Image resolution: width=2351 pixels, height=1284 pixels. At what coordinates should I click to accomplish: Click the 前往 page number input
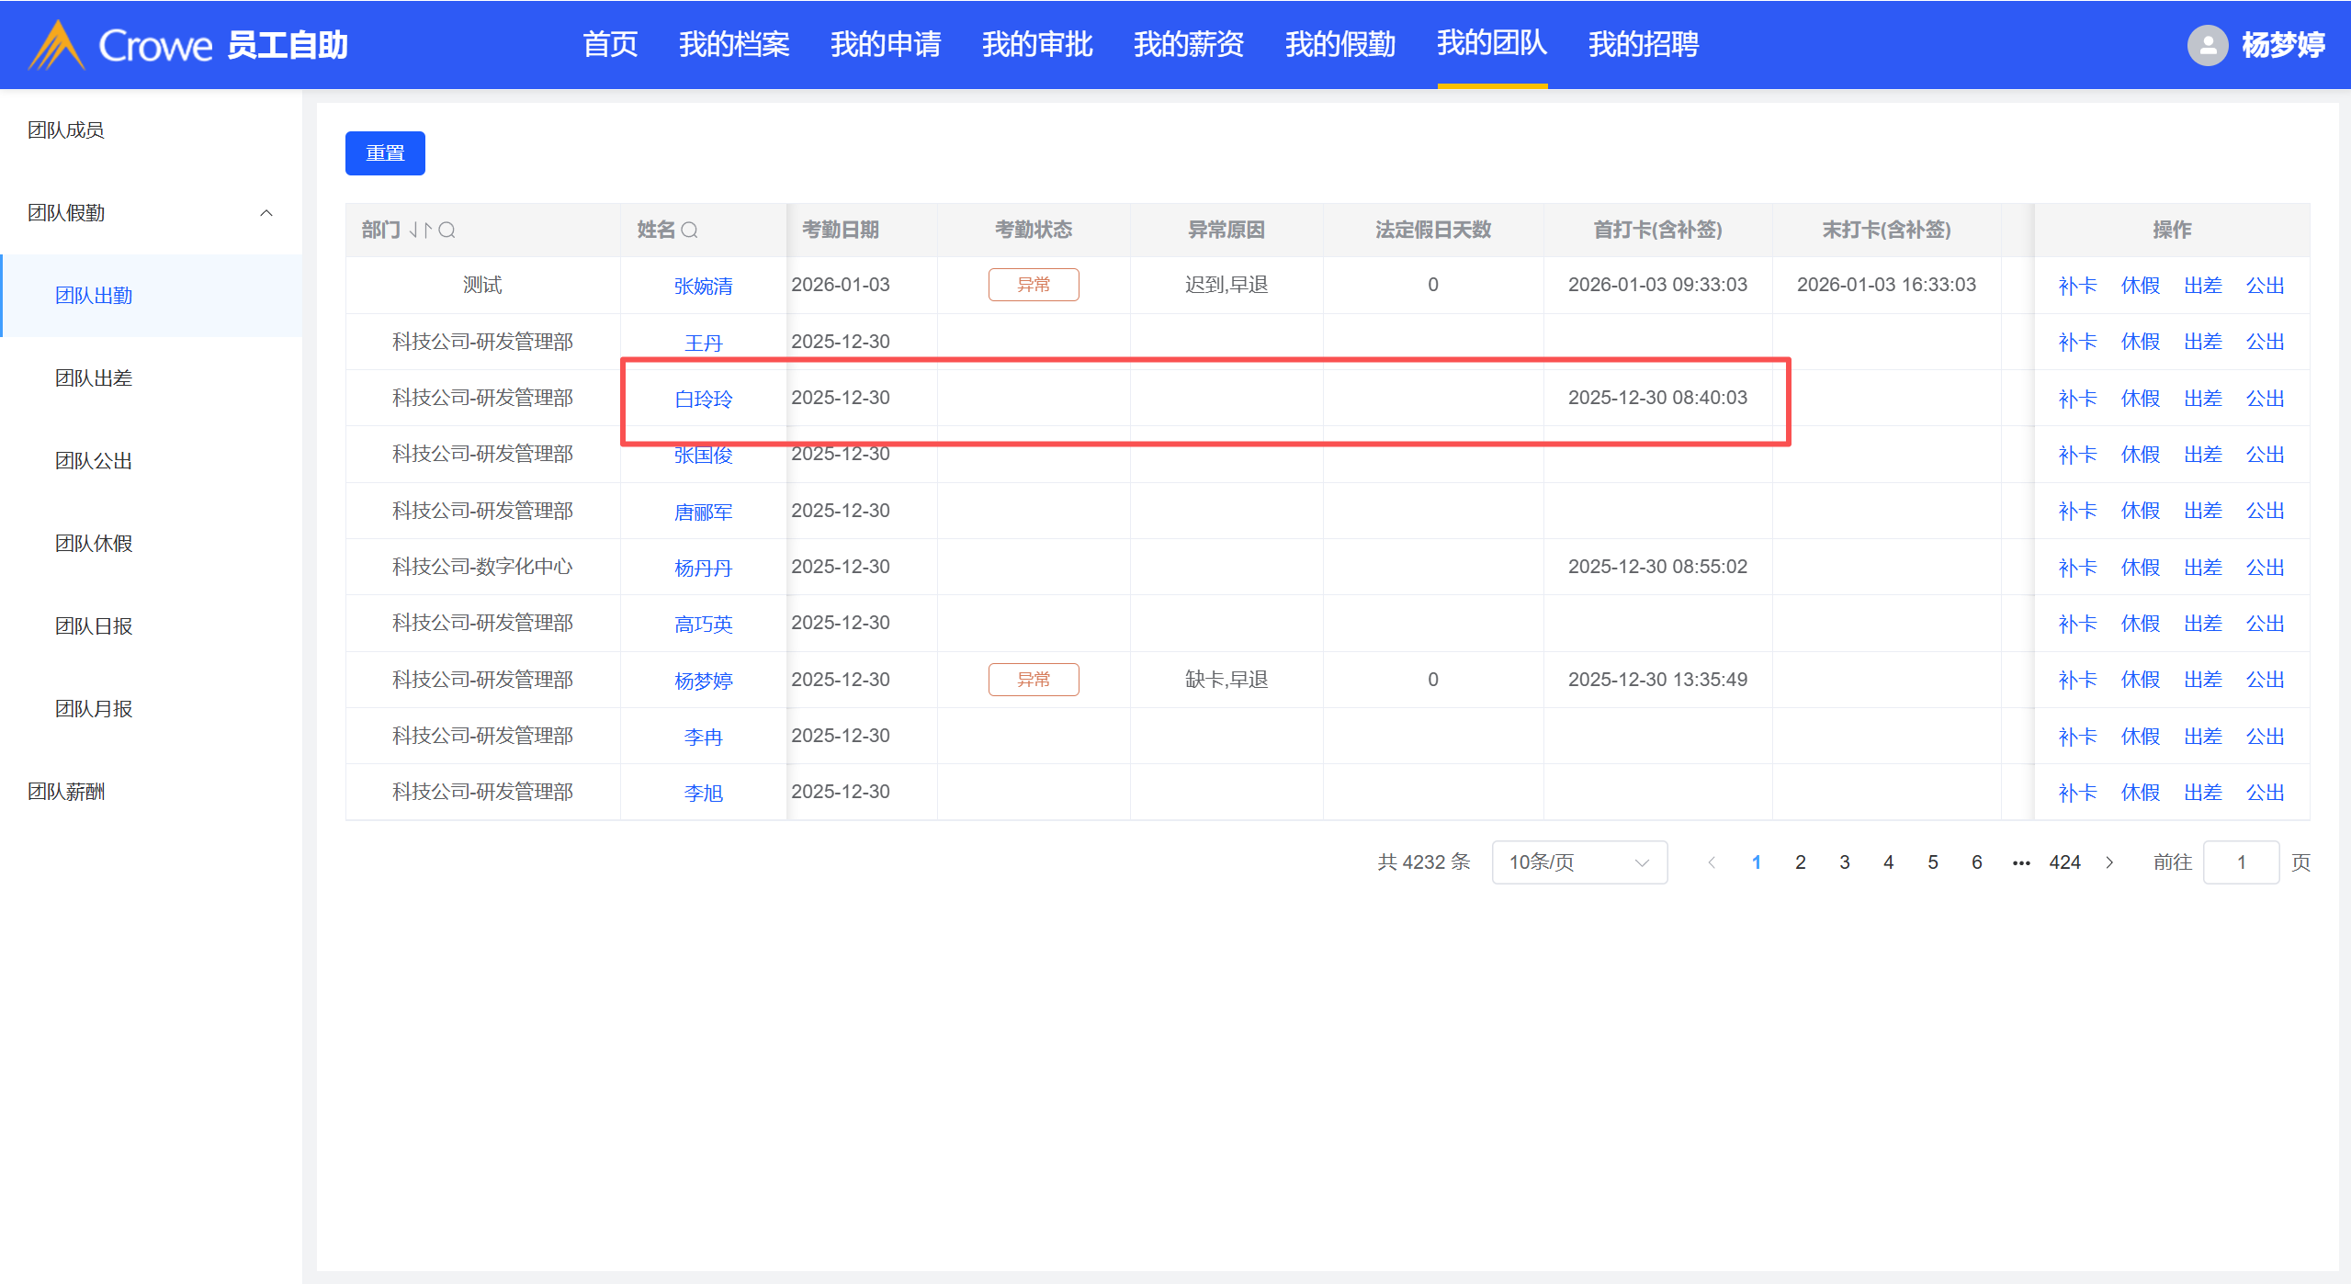point(2240,862)
